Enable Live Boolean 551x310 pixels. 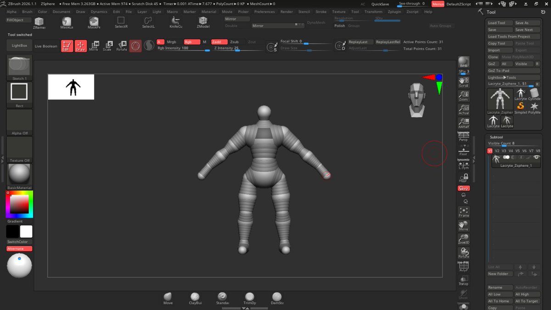click(46, 46)
